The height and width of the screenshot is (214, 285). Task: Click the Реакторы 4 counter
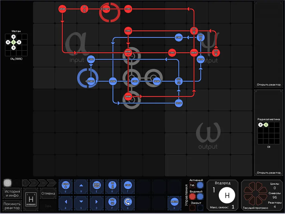[x=274, y=205]
